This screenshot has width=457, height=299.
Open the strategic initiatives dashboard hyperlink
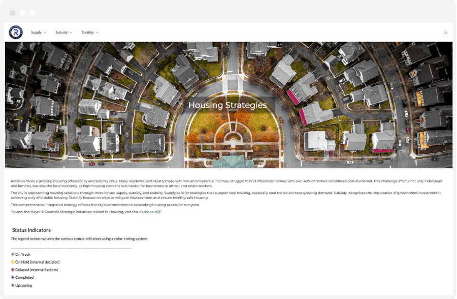click(147, 212)
